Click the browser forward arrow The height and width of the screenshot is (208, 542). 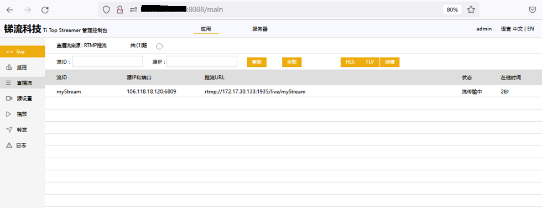point(27,10)
